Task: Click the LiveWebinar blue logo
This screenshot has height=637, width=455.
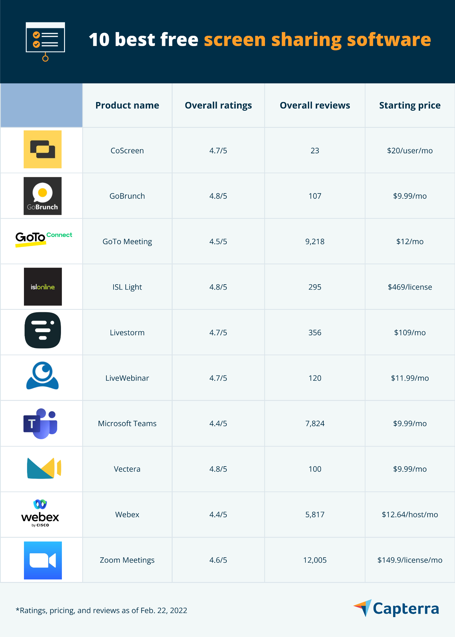Action: coord(43,375)
